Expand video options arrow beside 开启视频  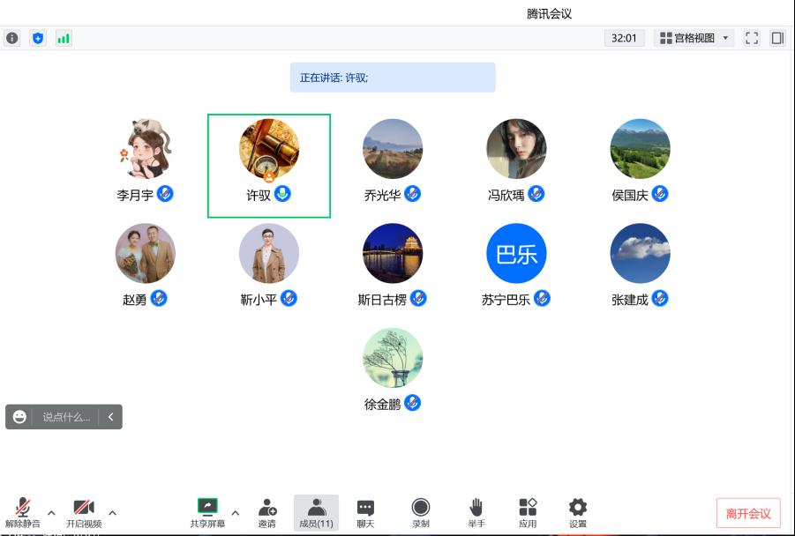click(x=112, y=512)
